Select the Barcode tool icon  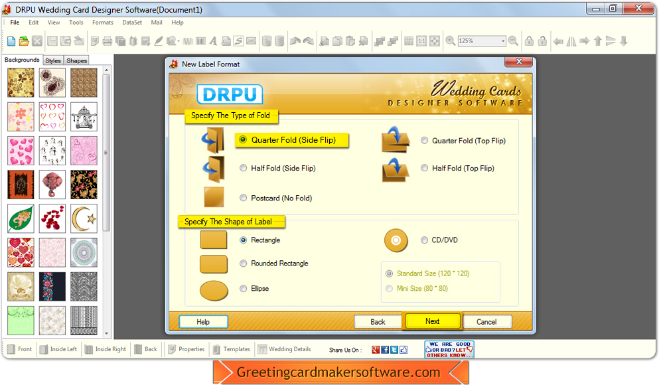(201, 40)
